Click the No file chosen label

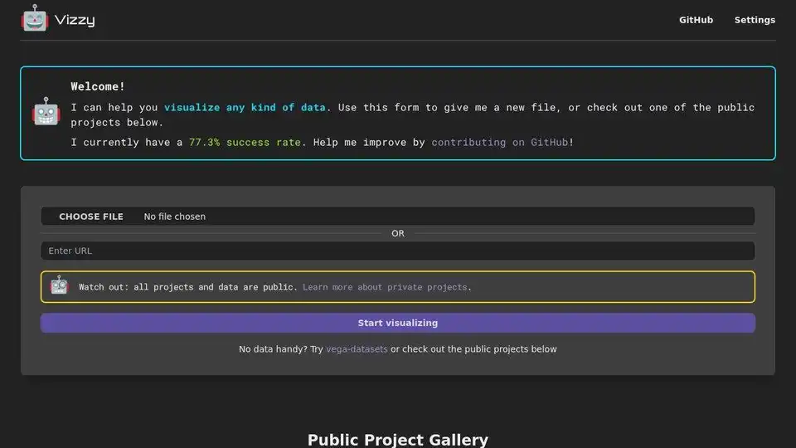(175, 217)
